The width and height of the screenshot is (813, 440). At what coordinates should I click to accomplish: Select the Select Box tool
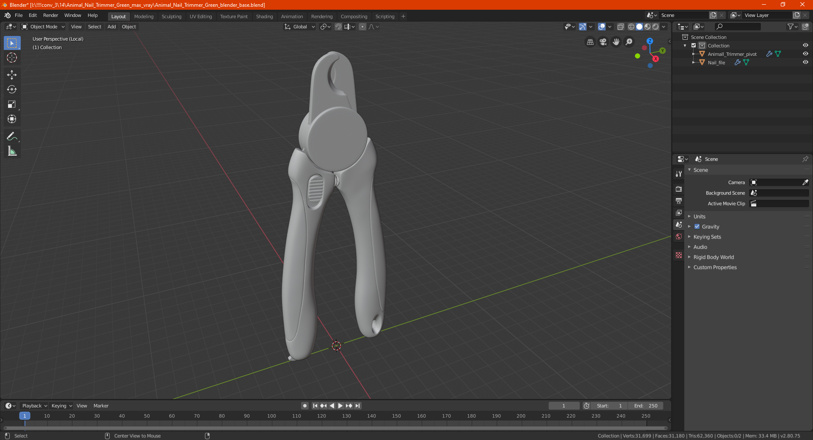(x=12, y=43)
